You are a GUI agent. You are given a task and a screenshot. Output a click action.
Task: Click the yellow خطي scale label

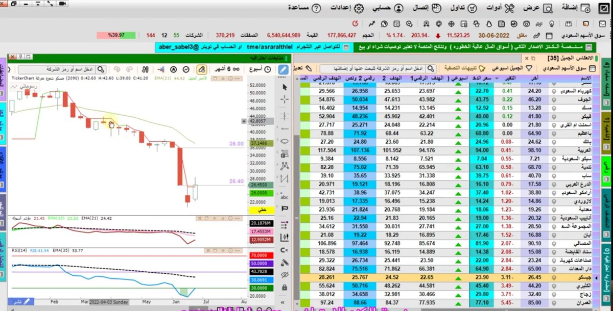pyautogui.click(x=262, y=210)
